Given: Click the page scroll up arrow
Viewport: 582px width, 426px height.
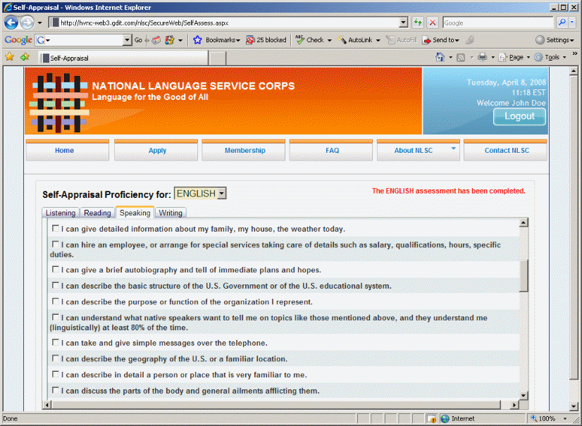Looking at the screenshot, I should pos(574,70).
